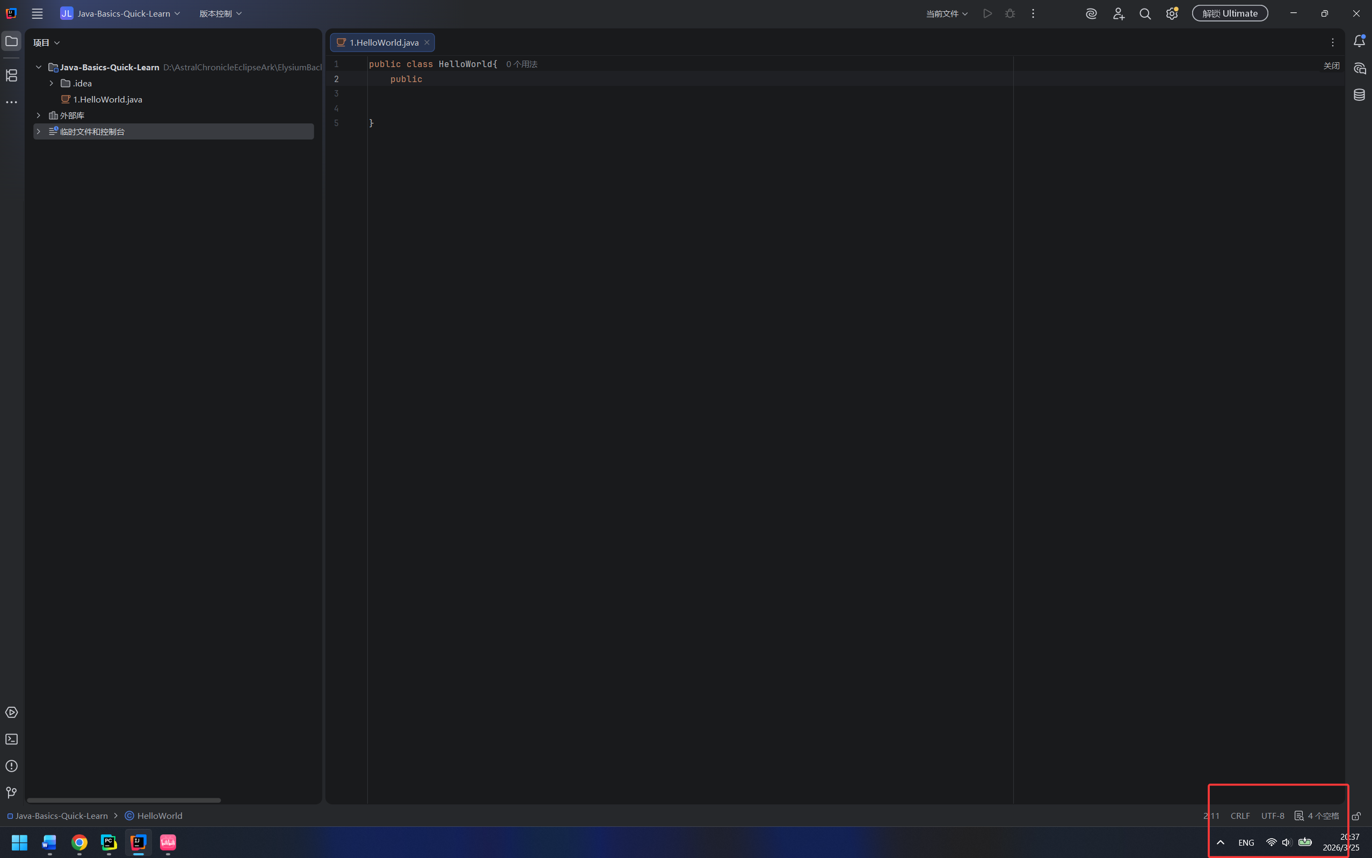Click the 解锁 Ultimate button
Screen dimensions: 1372x858
1230,13
